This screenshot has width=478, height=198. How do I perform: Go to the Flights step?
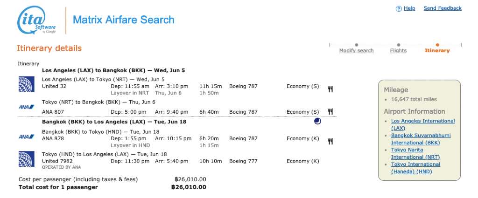398,50
